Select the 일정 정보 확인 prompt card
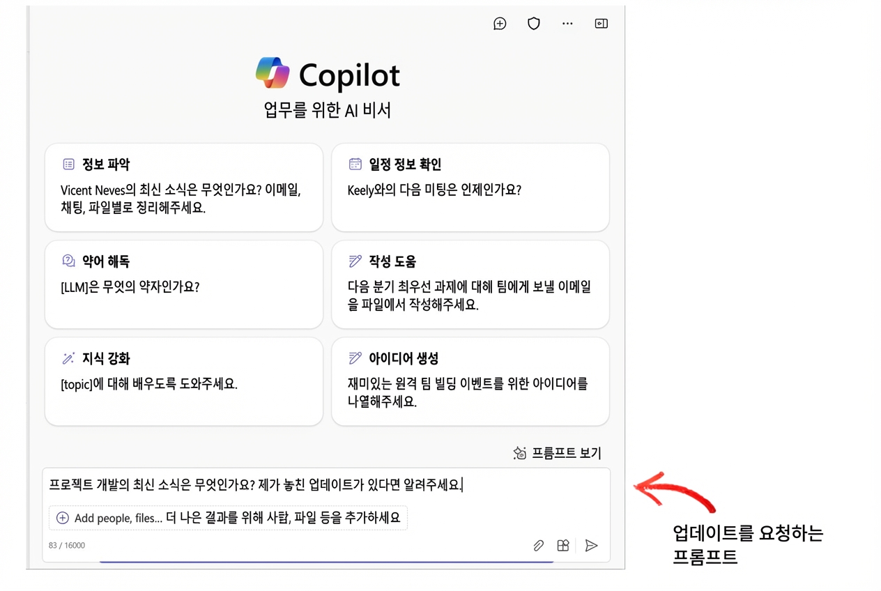 click(x=470, y=187)
